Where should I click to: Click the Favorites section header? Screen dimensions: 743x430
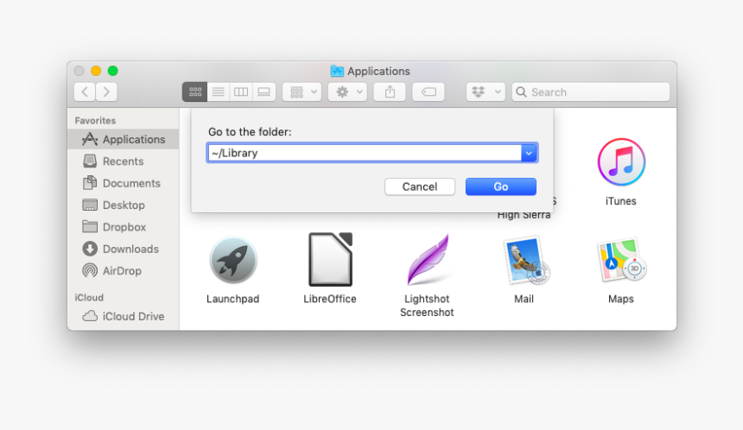pyautogui.click(x=95, y=120)
